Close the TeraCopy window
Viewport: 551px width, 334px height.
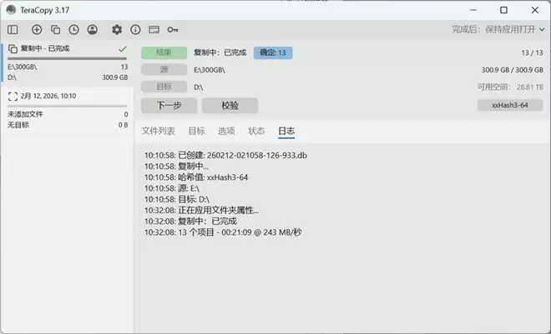point(535,10)
